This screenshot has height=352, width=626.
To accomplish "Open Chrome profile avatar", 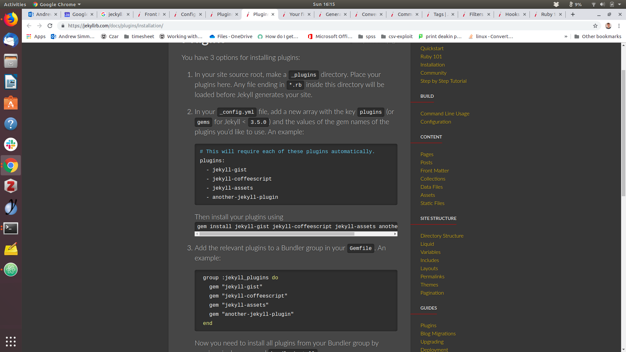I will pyautogui.click(x=608, y=26).
